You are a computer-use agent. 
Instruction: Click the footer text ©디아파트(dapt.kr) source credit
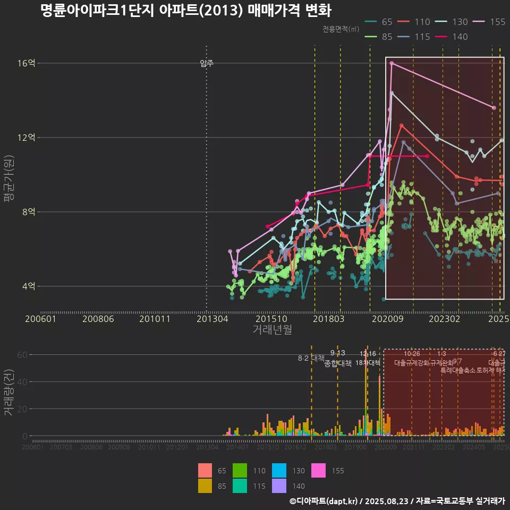[397, 501]
